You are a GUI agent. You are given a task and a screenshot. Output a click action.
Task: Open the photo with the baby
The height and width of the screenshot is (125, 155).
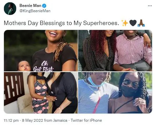[x=41, y=51]
